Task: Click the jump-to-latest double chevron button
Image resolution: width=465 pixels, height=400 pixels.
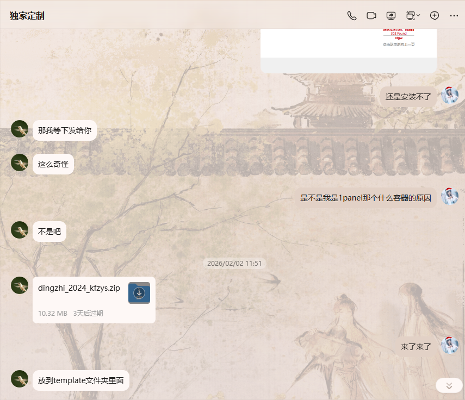Action: pos(448,385)
